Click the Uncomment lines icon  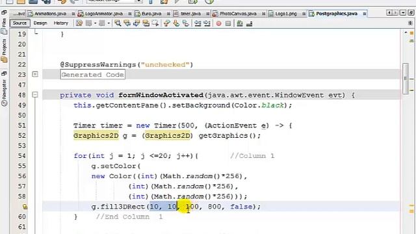pos(249,23)
